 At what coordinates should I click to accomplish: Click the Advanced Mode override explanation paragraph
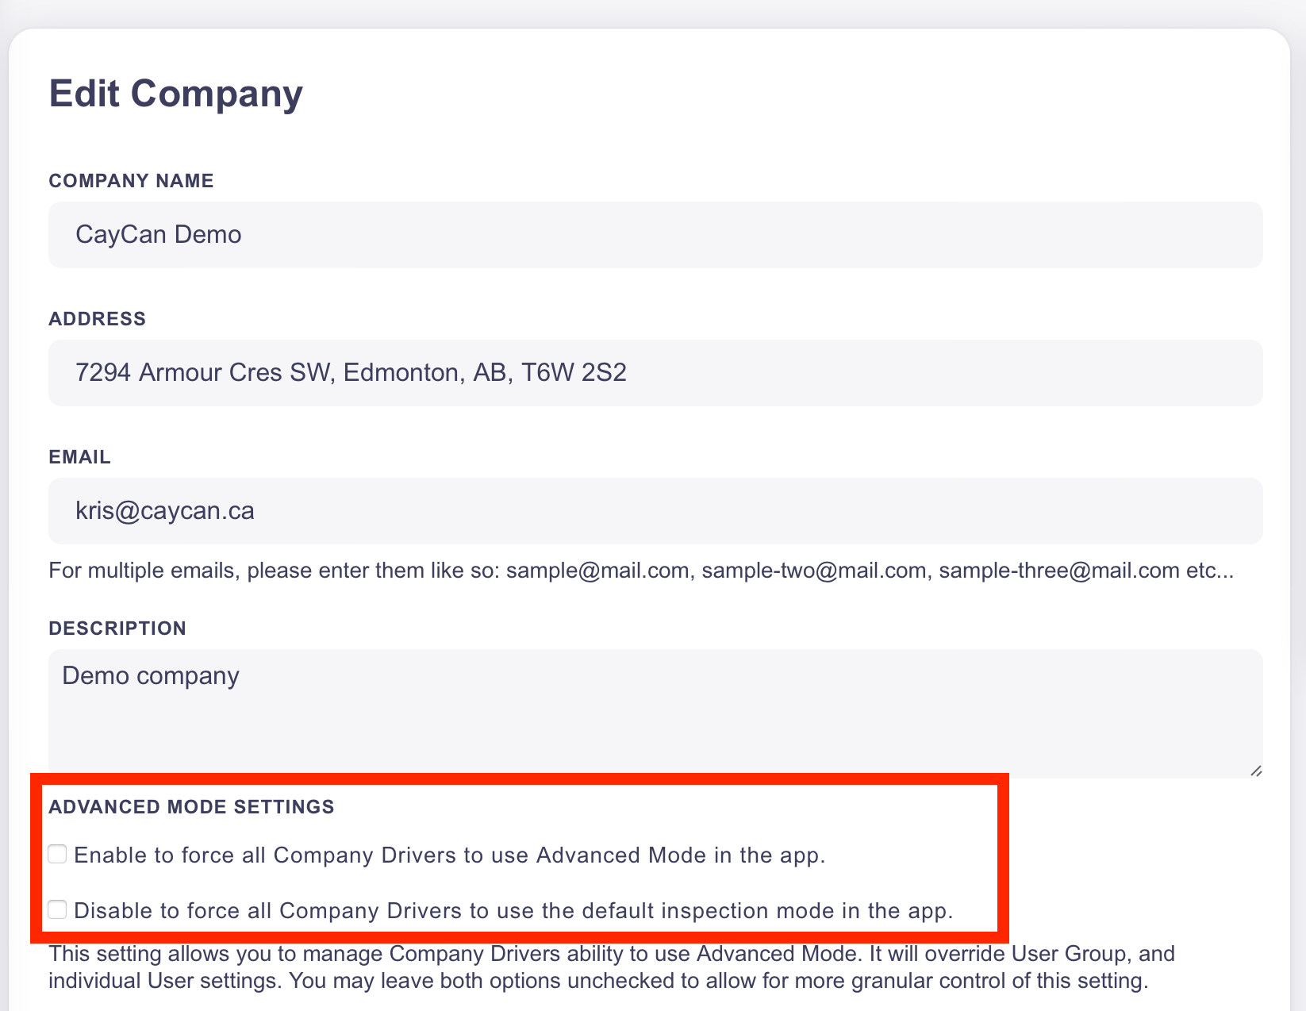coord(611,967)
